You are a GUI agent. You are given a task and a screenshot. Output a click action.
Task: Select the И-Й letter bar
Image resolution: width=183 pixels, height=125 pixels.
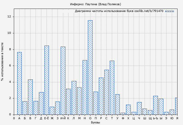coord(63,80)
